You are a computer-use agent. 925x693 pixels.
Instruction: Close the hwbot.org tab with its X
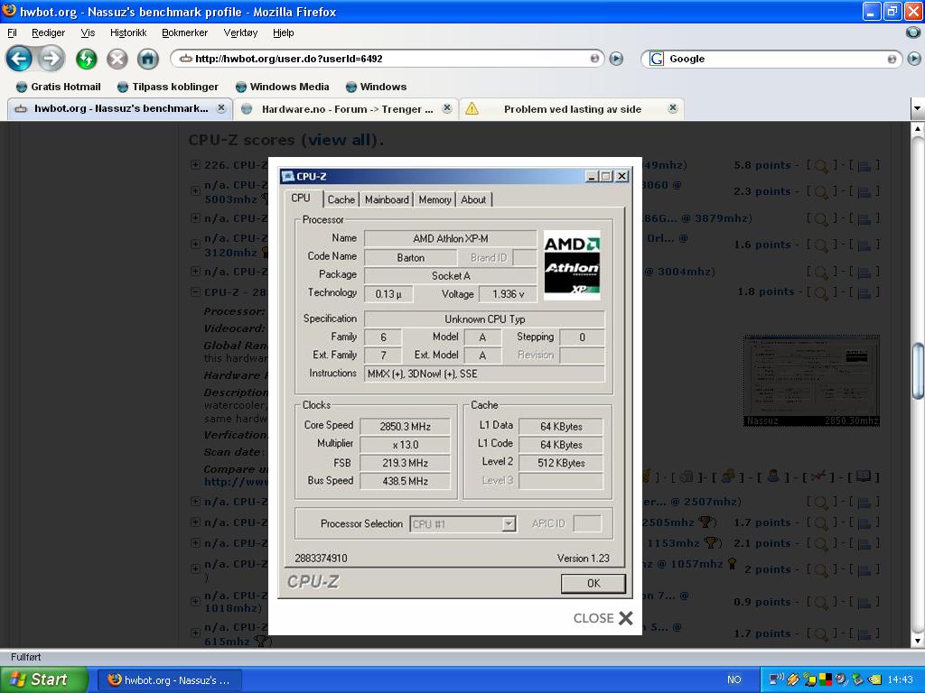pyautogui.click(x=220, y=108)
